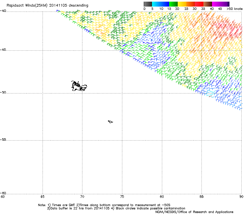Click the '25' legend scale label
Viewport: 244px width, 214px height.
tap(186, 9)
